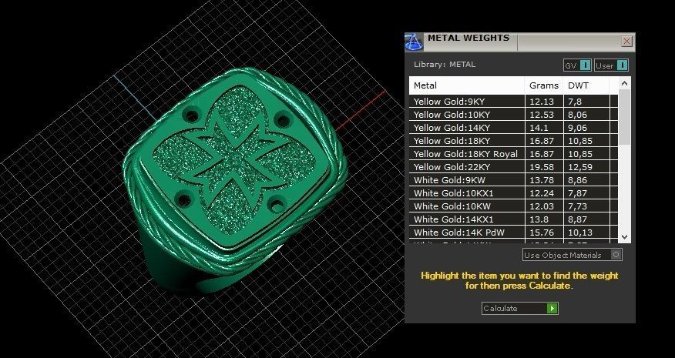Click the 12.53 grams value
The width and height of the screenshot is (675, 358).
[542, 115]
